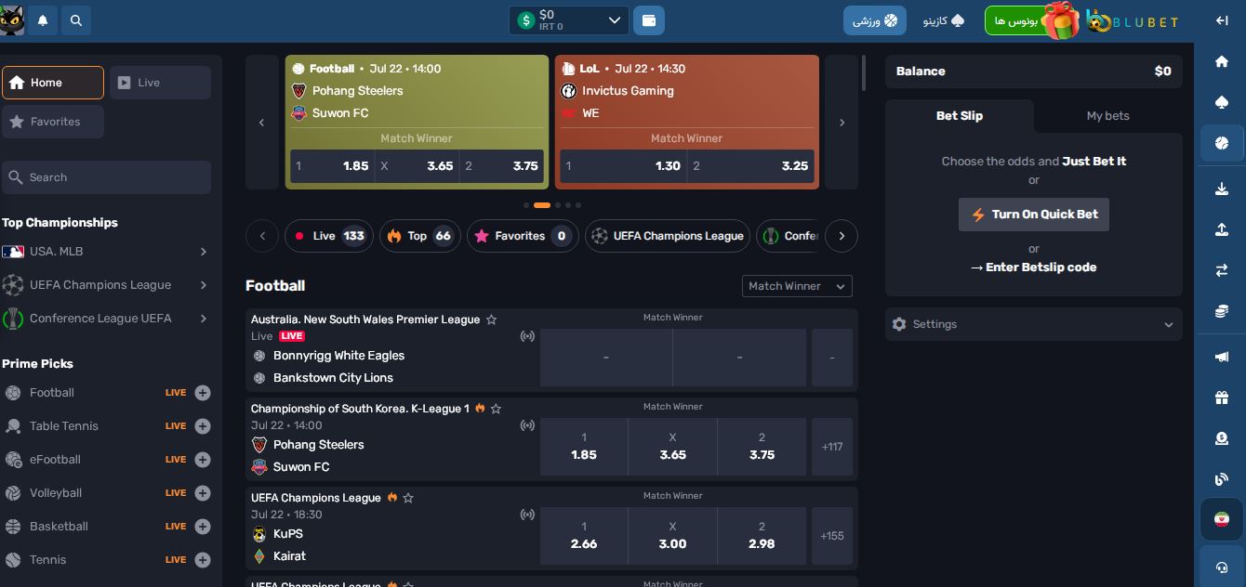The width and height of the screenshot is (1246, 587).
Task: Move filter chips right with arrow
Action: coord(842,236)
